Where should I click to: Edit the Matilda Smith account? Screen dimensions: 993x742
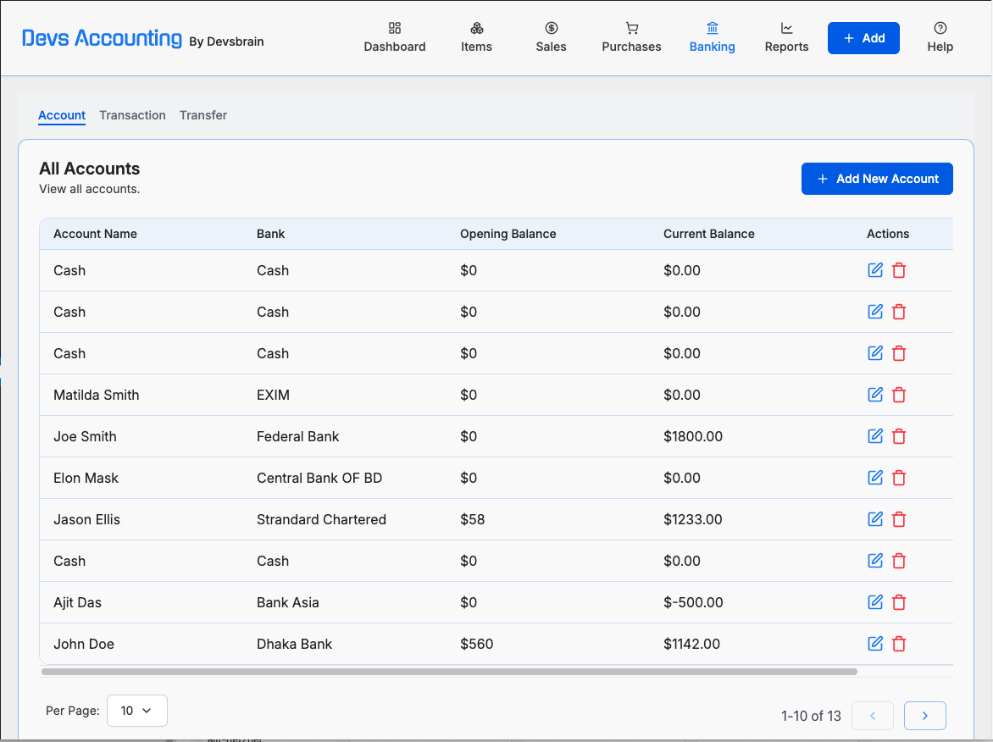(874, 395)
